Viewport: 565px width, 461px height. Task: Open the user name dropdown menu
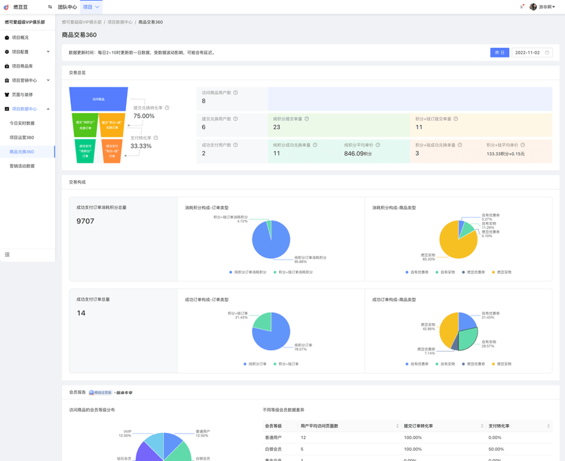tap(547, 7)
